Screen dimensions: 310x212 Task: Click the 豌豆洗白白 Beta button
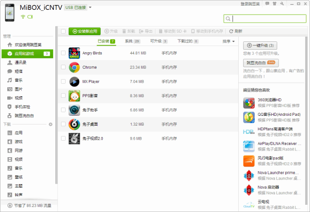point(261,63)
